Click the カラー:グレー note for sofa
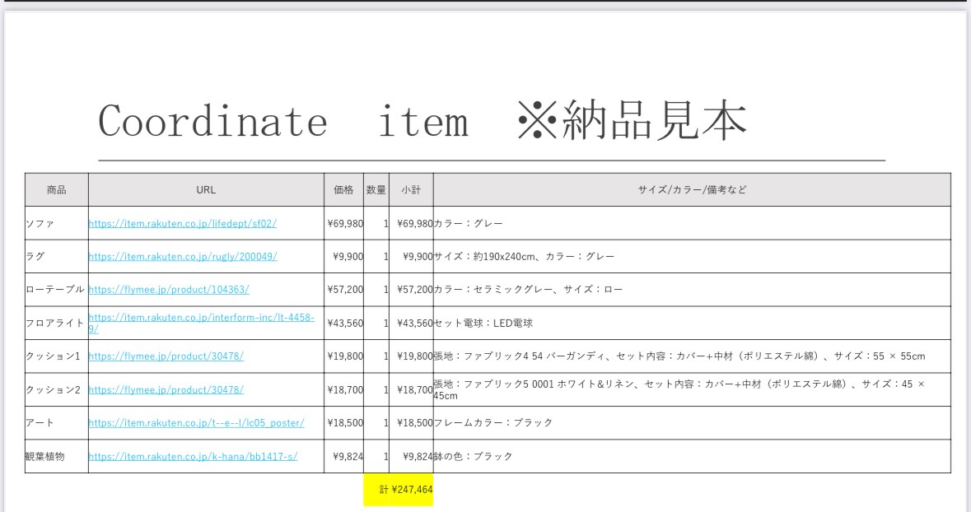This screenshot has height=512, width=971. (468, 224)
